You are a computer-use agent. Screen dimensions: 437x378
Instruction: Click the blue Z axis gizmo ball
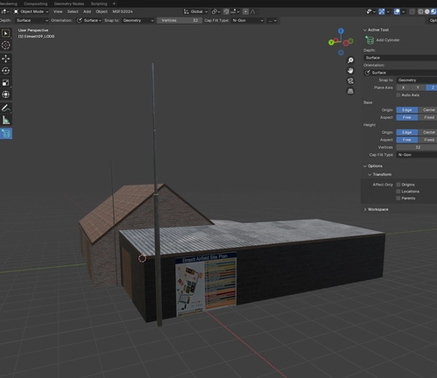click(x=341, y=31)
